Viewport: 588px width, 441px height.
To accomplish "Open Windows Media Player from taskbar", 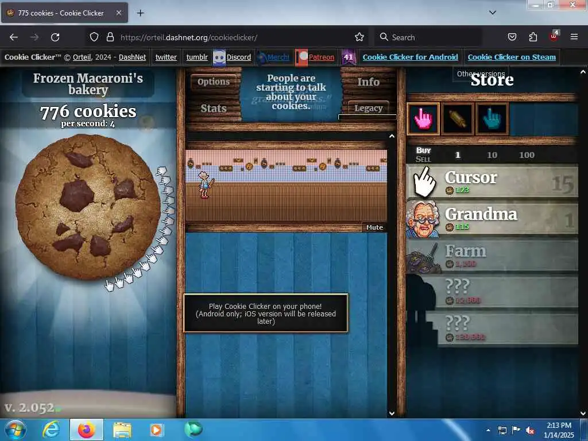I will pos(157,430).
